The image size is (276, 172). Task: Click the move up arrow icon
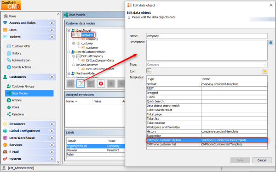pyautogui.click(x=111, y=83)
